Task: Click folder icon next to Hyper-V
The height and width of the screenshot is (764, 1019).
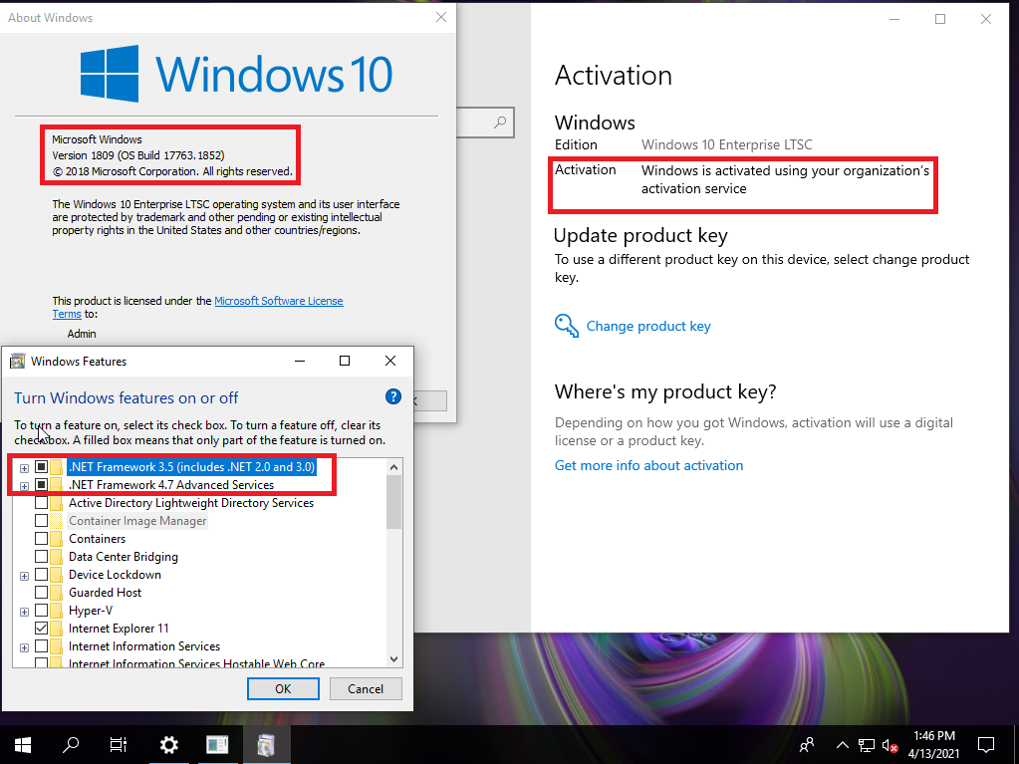Action: pyautogui.click(x=56, y=610)
